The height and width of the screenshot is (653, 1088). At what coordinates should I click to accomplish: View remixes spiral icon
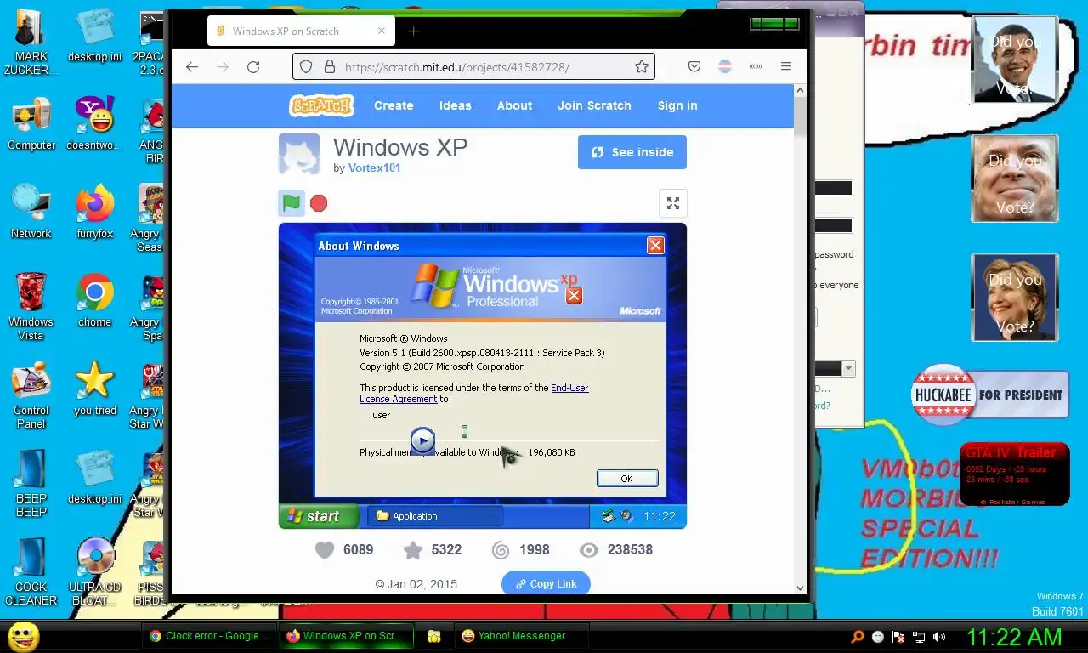point(501,550)
